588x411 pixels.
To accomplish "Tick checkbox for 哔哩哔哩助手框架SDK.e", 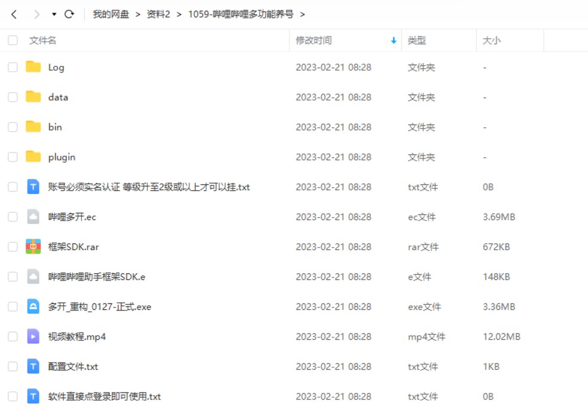I will (x=13, y=277).
